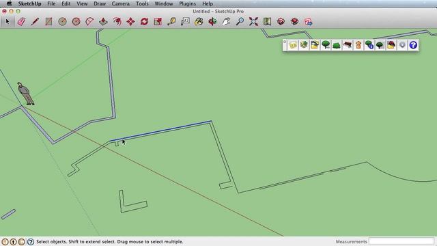The width and height of the screenshot is (437, 246).
Task: Open the Help menu
Action: (x=208, y=3)
